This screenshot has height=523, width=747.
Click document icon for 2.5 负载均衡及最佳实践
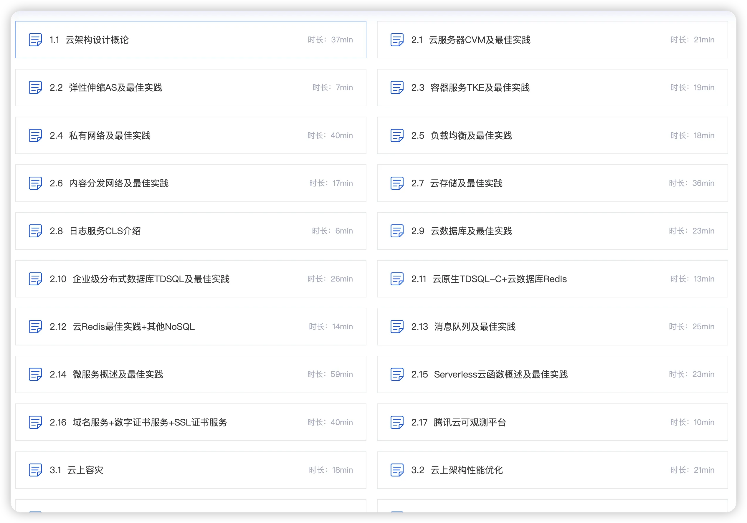click(397, 135)
